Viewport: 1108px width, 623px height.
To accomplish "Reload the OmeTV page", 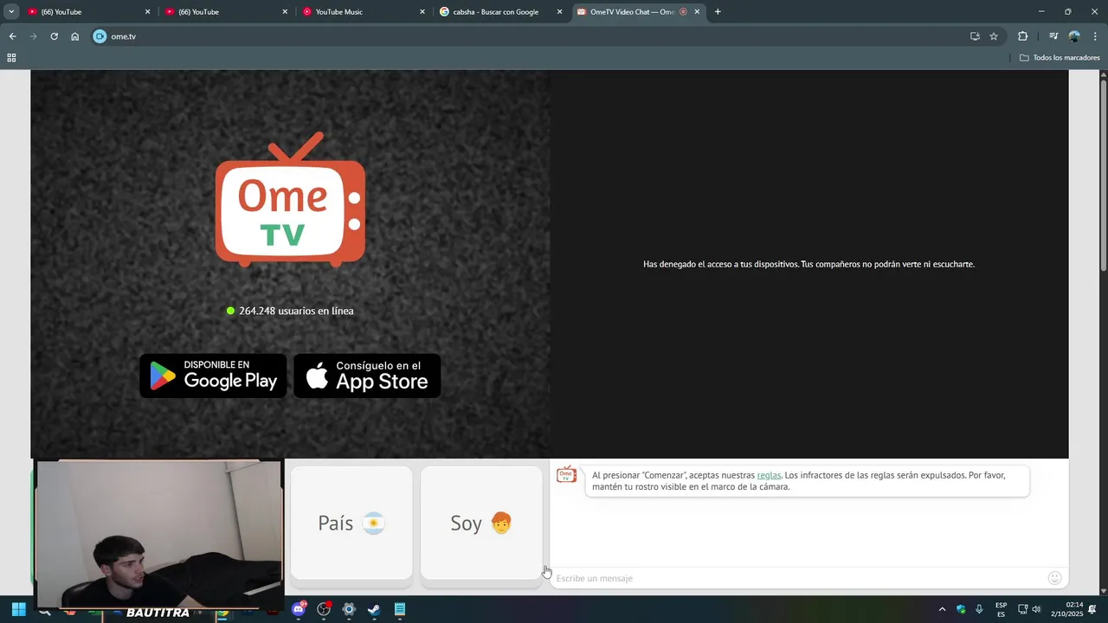I will click(x=54, y=36).
